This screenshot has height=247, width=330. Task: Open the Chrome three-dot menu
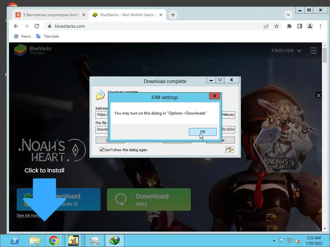coord(320,26)
